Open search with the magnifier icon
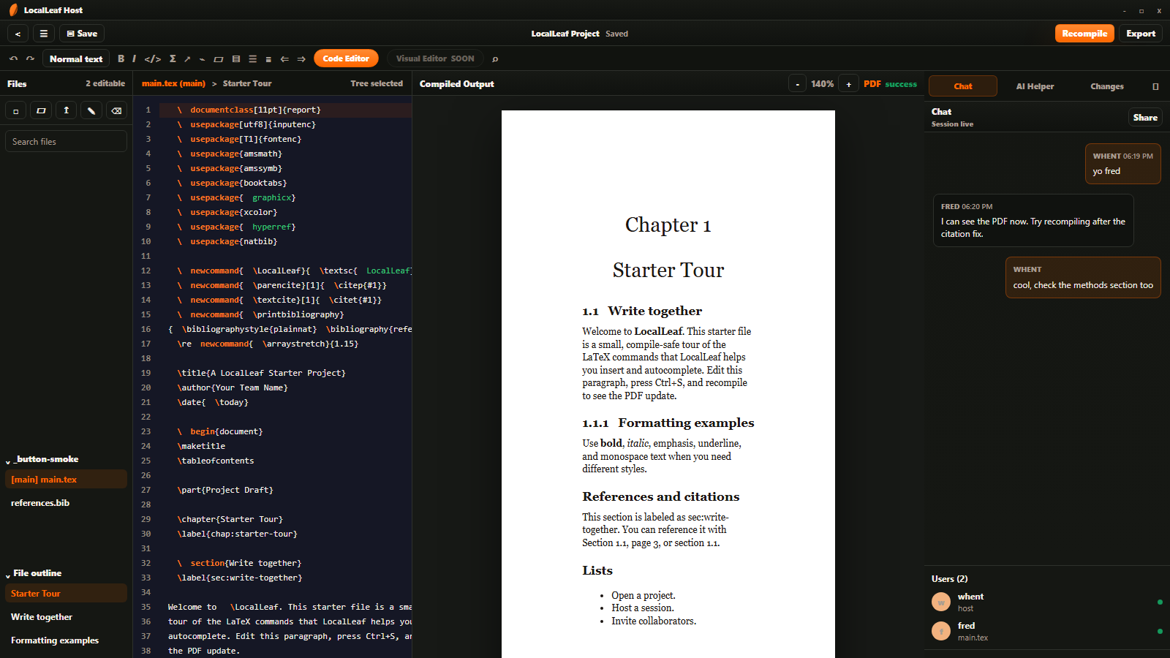 click(495, 59)
